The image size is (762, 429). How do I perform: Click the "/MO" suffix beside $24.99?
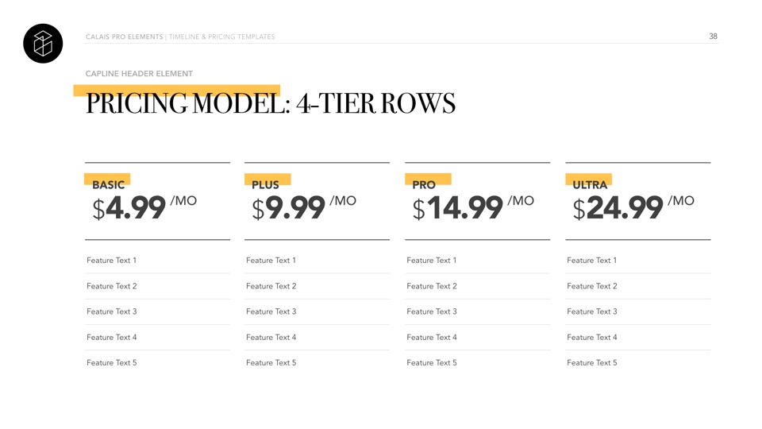[681, 201]
